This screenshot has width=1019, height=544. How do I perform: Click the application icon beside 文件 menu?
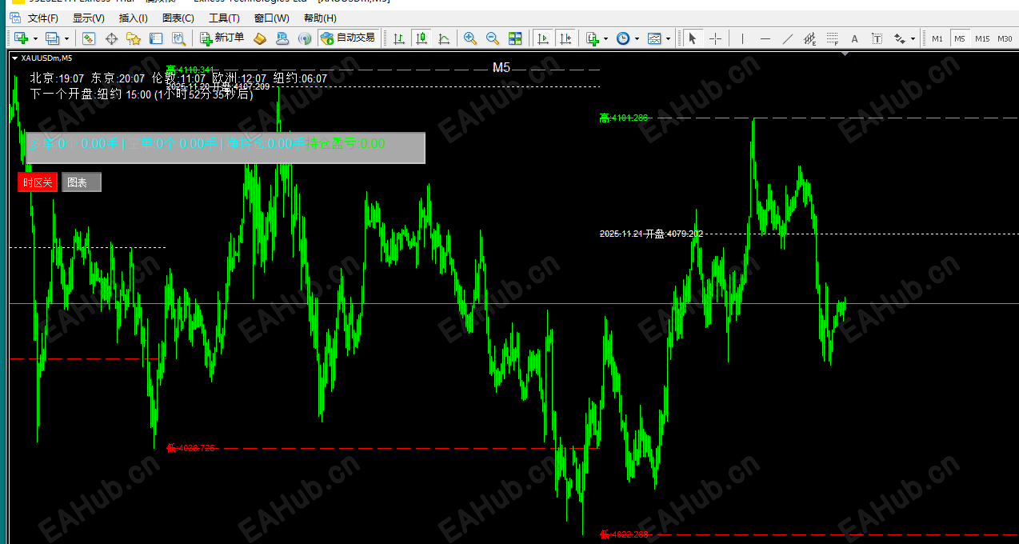(14, 18)
